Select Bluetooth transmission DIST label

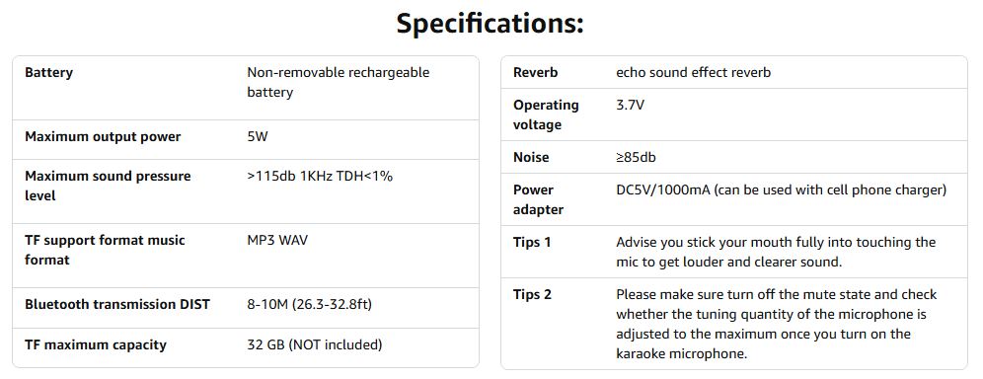click(117, 305)
